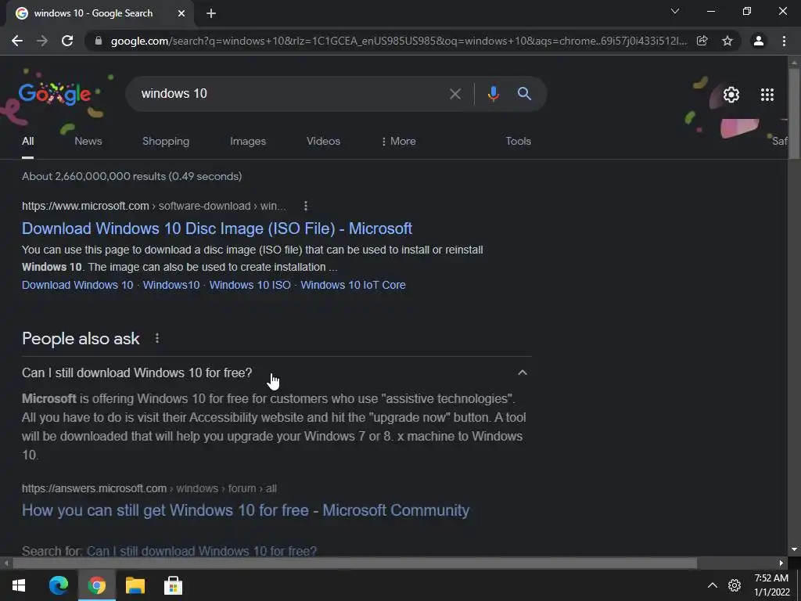Open options for microsoft.com result
This screenshot has width=801, height=601.
click(x=306, y=206)
